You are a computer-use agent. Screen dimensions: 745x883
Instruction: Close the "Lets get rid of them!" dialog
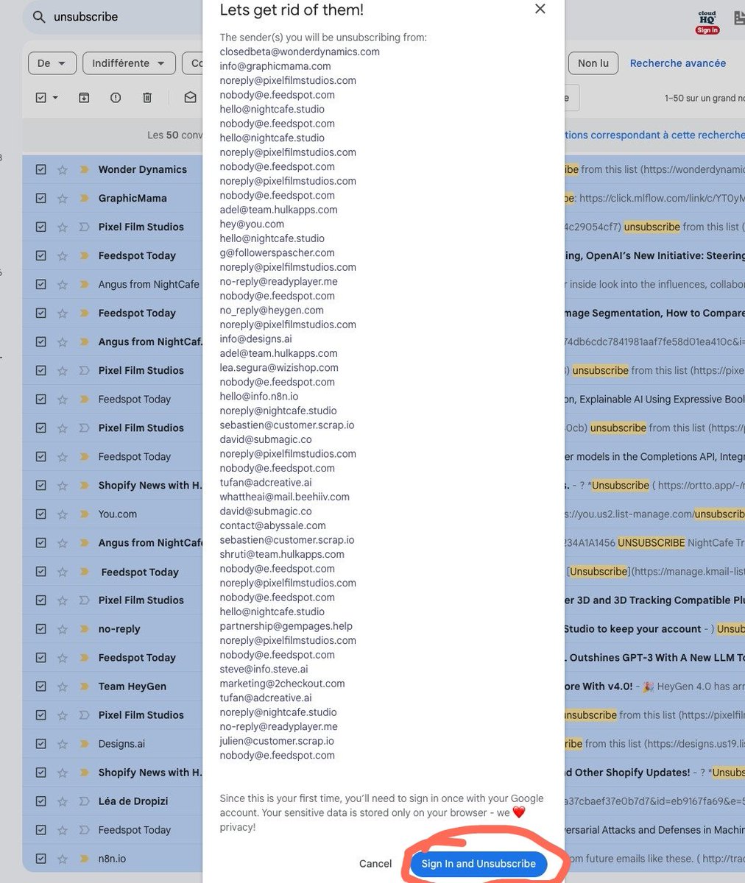[x=540, y=9]
